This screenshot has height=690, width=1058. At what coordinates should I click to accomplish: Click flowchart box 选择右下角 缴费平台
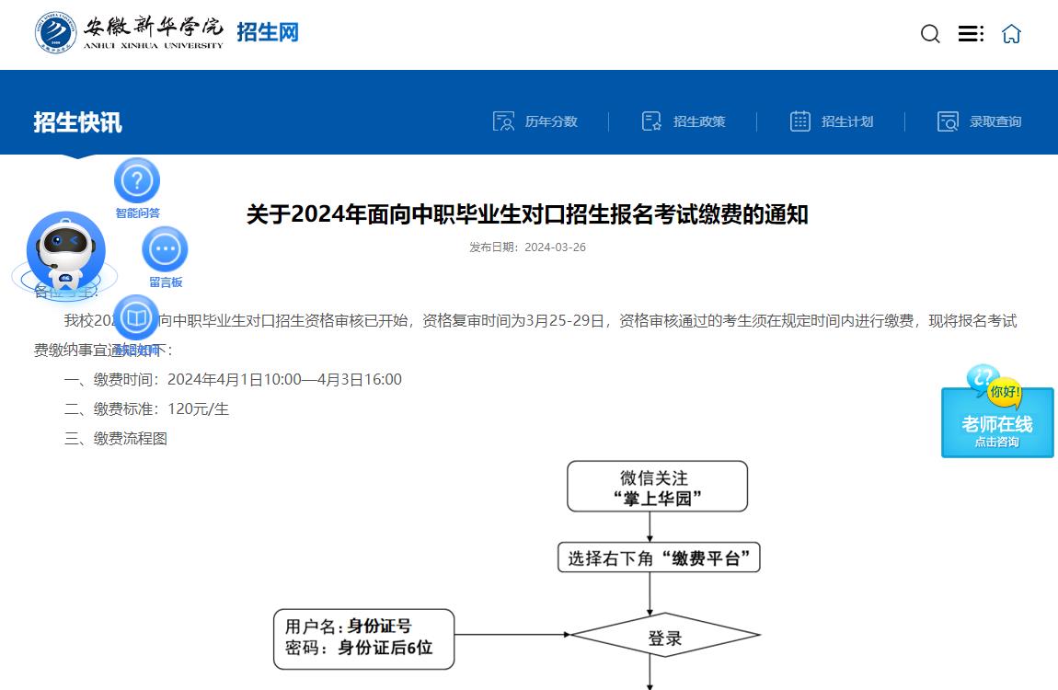659,558
